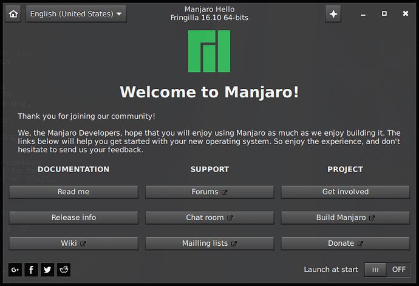Open the Read me button
This screenshot has height=286, width=419.
pyautogui.click(x=73, y=192)
